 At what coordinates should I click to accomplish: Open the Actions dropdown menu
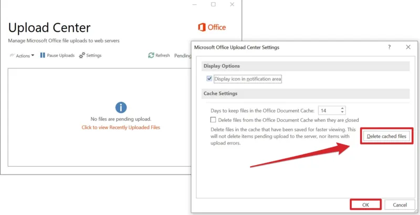coord(22,56)
